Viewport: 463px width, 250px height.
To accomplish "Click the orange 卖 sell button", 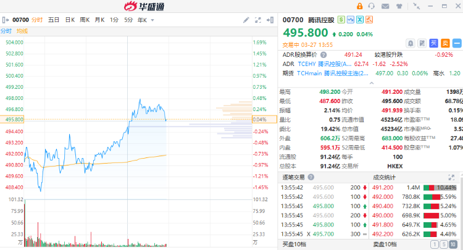I will point(445,43).
